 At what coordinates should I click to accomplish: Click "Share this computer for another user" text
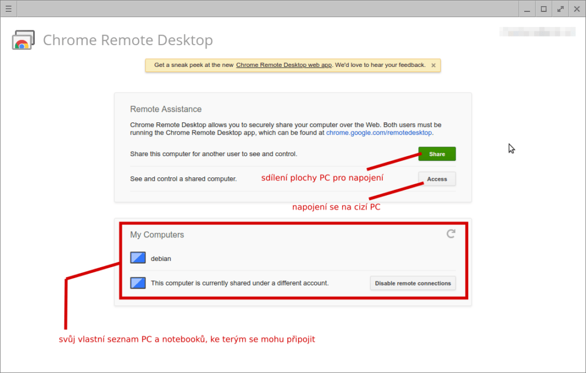(214, 154)
